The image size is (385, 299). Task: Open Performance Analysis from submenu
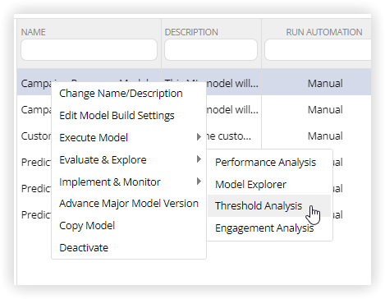265,163
